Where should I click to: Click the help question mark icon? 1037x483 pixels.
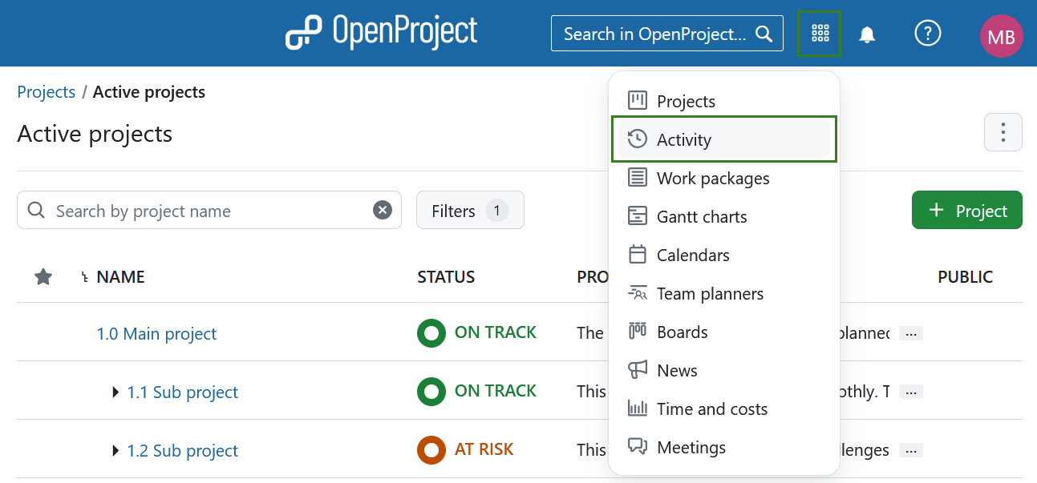tap(928, 34)
